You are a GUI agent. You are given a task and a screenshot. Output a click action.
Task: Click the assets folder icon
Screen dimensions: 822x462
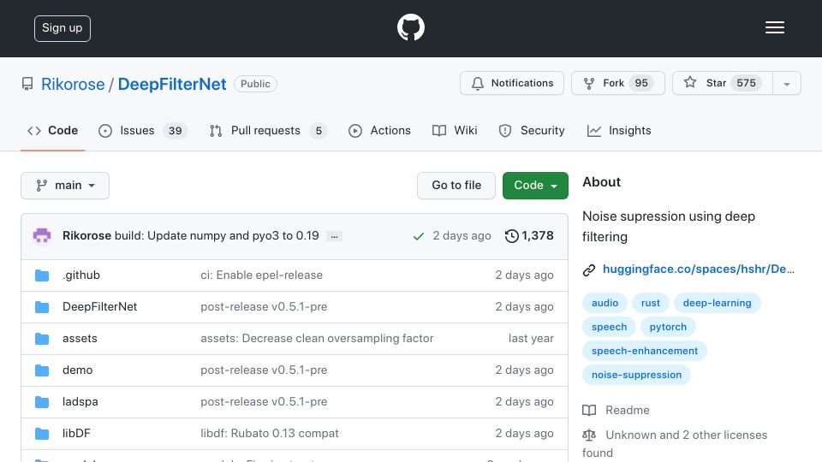click(42, 339)
